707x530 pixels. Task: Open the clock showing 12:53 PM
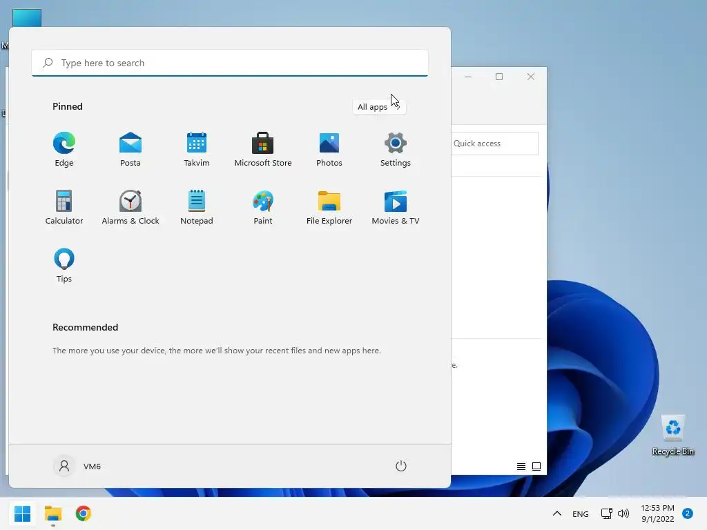point(657,513)
